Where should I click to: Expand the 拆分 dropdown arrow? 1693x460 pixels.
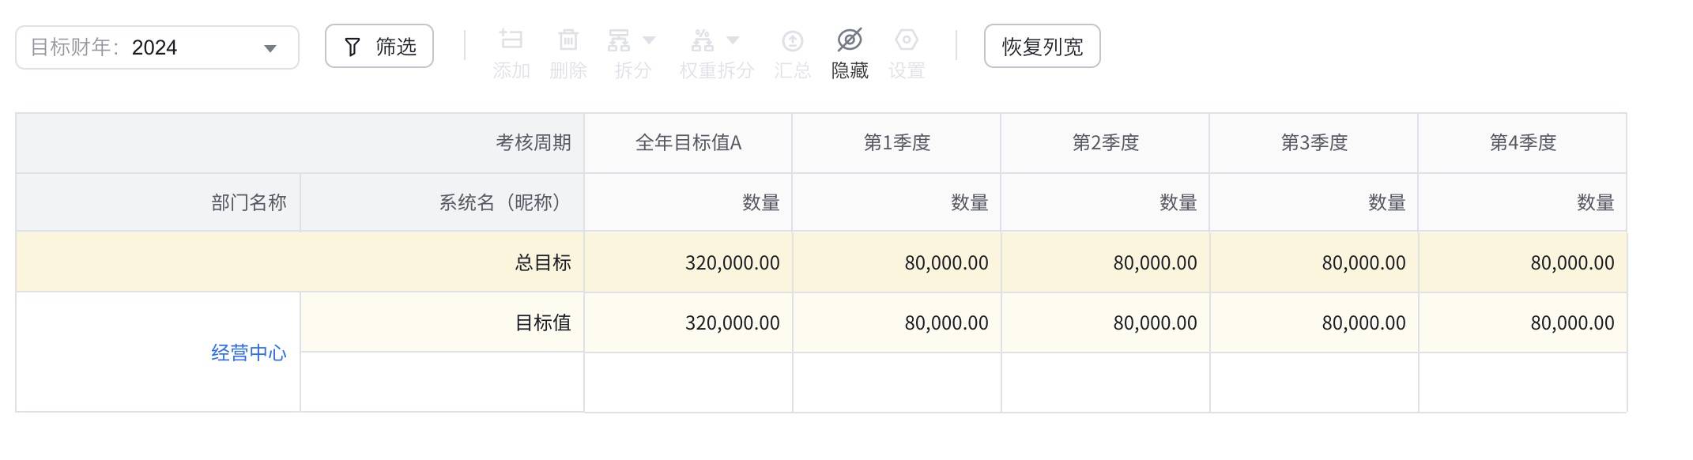[650, 40]
